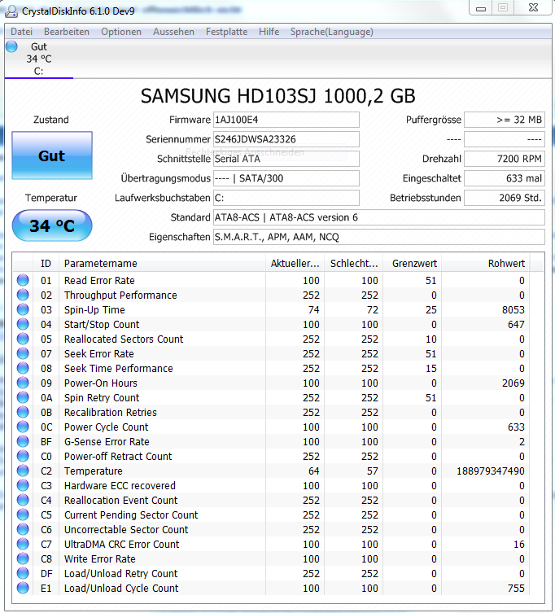Click the Grenzwert column header
This screenshot has width=555, height=613.
(413, 264)
